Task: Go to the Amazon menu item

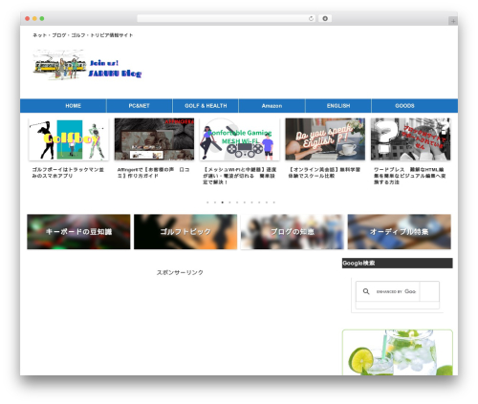Action: coord(272,106)
